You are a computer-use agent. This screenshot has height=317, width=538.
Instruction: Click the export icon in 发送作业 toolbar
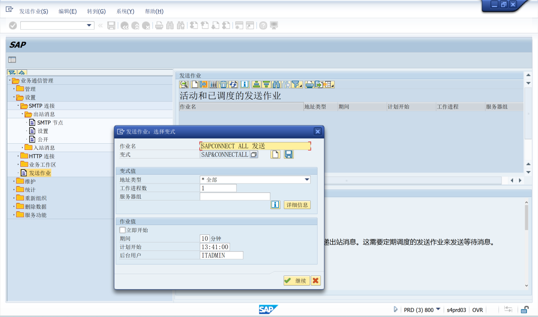[318, 84]
